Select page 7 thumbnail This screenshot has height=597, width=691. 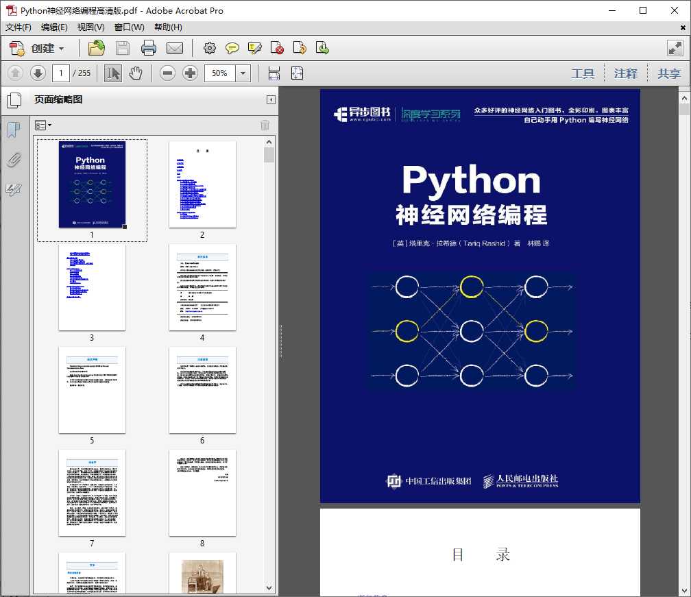coord(92,493)
